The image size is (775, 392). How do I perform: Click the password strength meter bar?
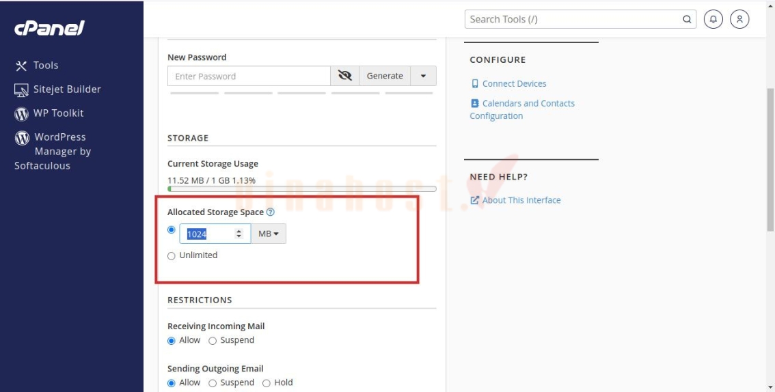click(x=302, y=93)
